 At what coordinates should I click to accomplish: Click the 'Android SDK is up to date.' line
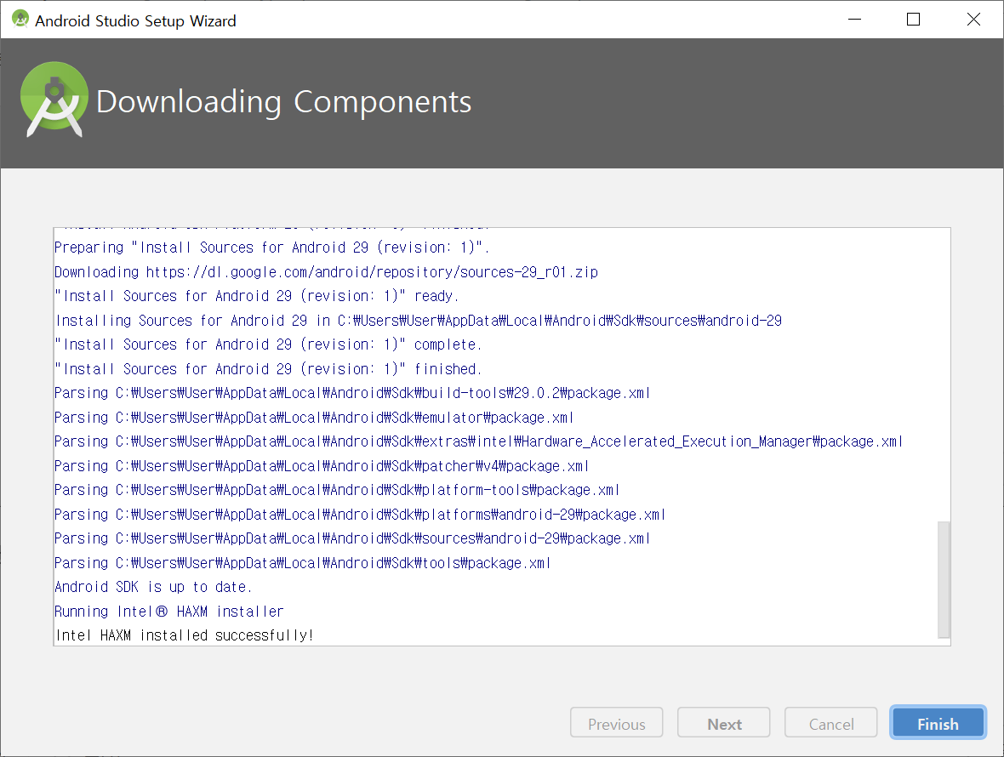[x=154, y=587]
